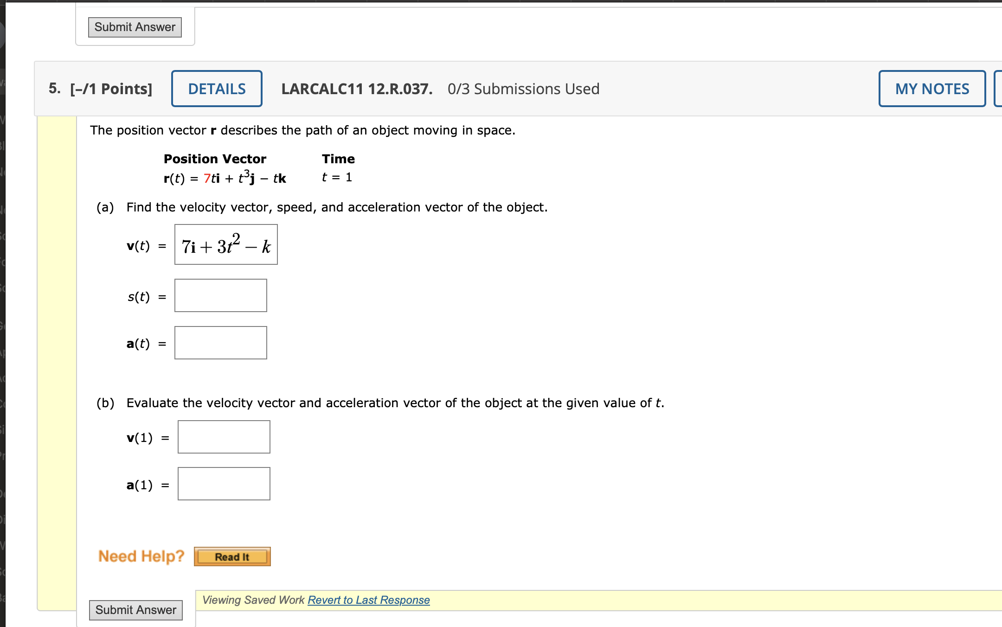Click the Revert to Last Response link

pos(368,600)
